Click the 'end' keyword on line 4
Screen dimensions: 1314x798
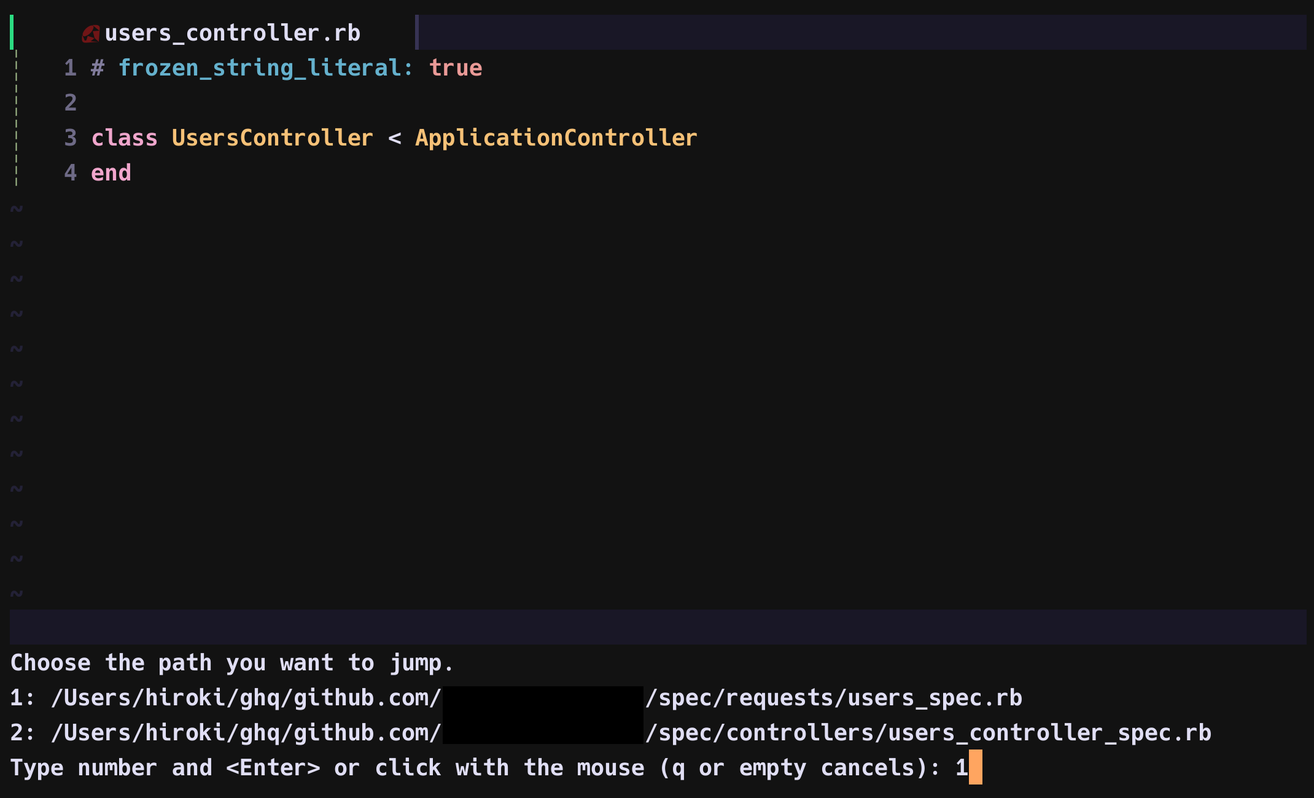[111, 172]
